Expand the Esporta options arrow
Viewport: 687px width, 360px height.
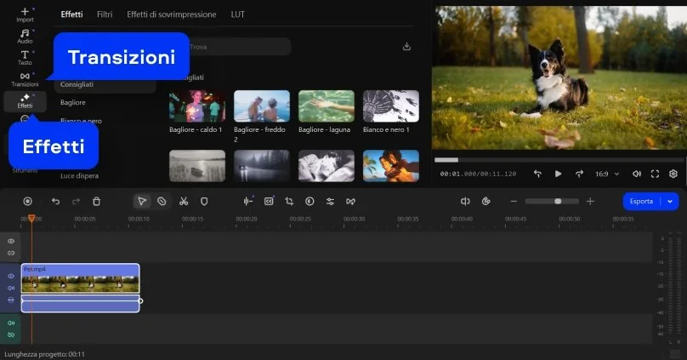coord(670,201)
